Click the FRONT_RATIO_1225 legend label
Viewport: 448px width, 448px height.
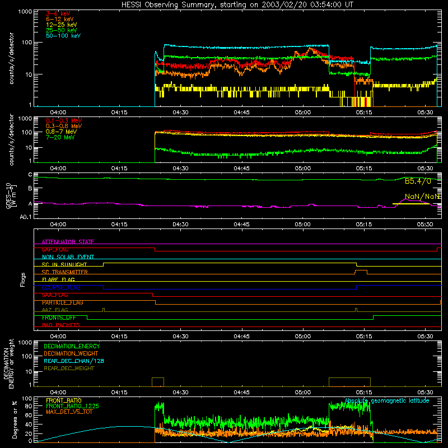point(73,406)
